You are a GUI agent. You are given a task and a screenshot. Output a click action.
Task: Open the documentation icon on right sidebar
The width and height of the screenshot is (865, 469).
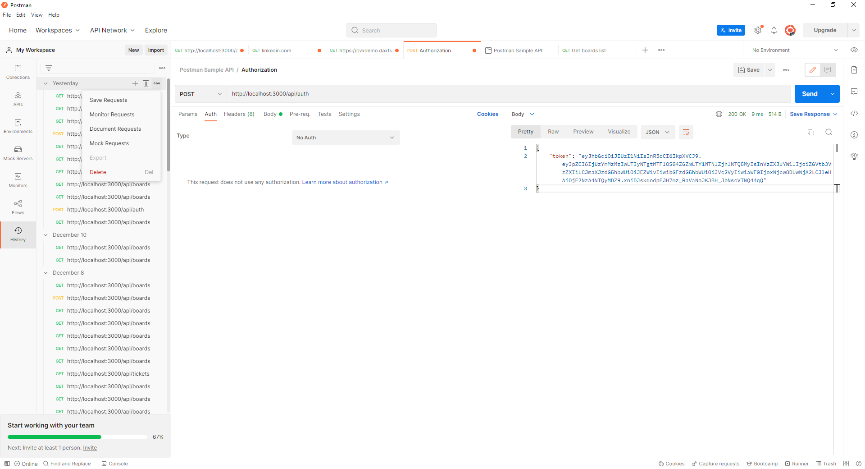[854, 70]
